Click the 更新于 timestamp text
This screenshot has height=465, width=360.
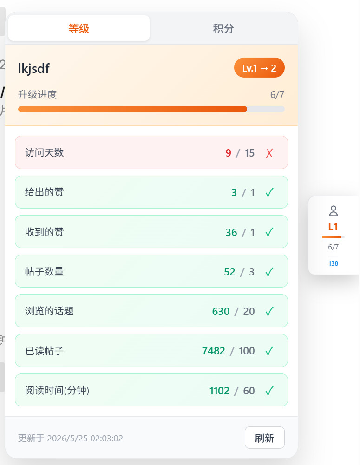click(70, 438)
